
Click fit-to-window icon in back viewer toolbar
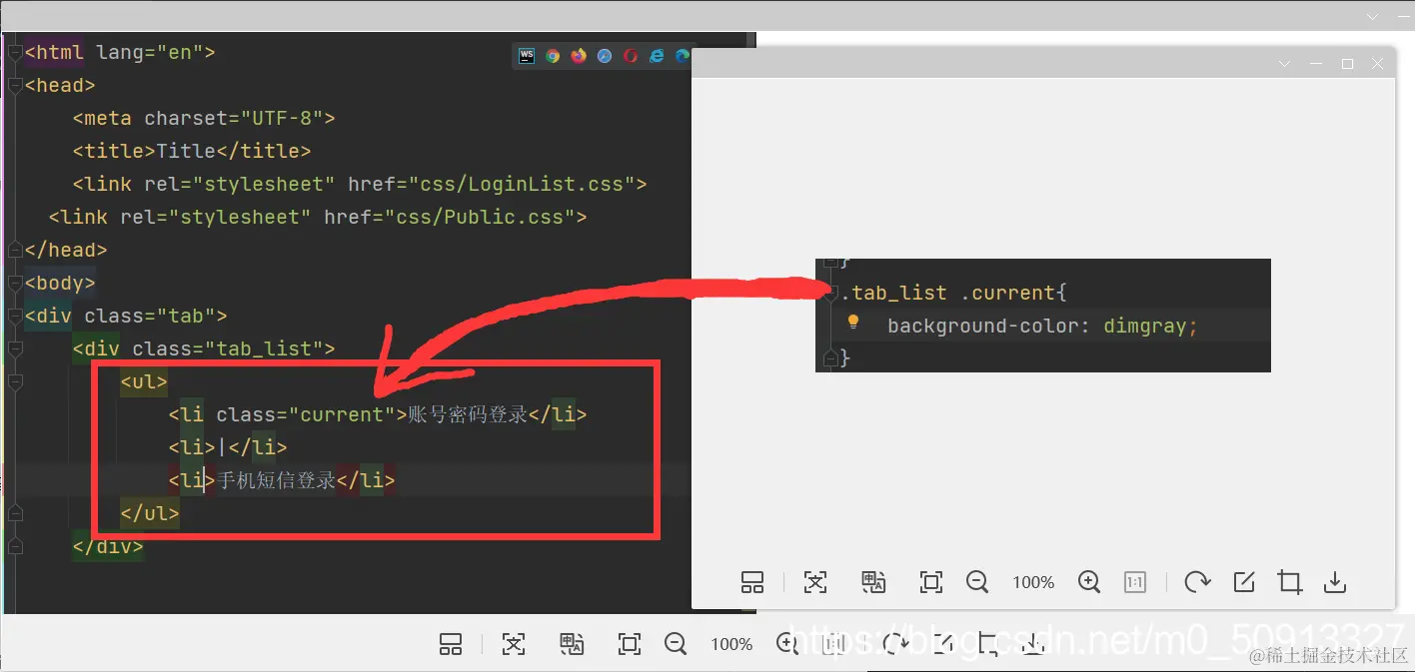coord(630,644)
